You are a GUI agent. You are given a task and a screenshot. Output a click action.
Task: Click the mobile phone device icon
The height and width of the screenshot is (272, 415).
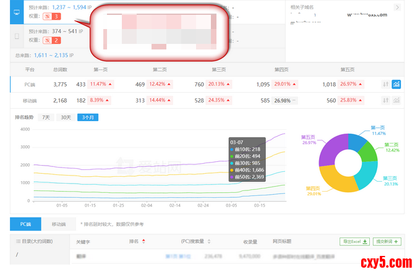[x=16, y=36]
